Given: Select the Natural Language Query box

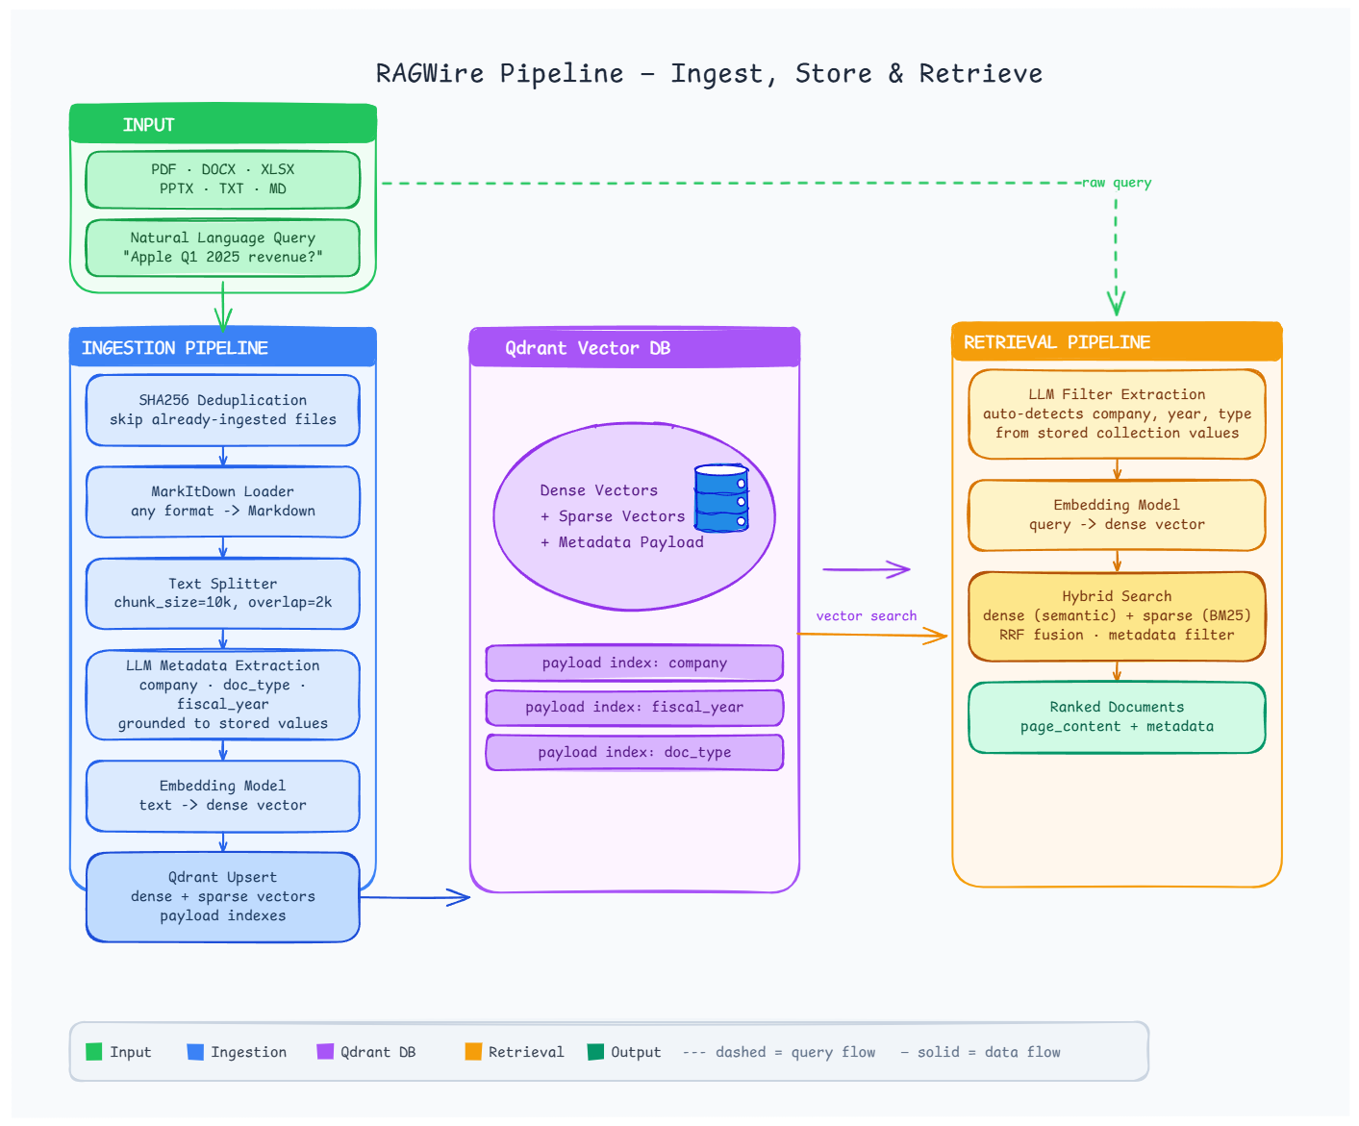Looking at the screenshot, I should [223, 248].
